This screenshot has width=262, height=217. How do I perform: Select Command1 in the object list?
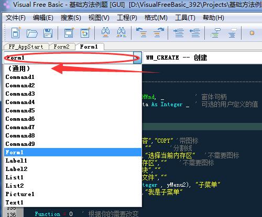(x=73, y=77)
